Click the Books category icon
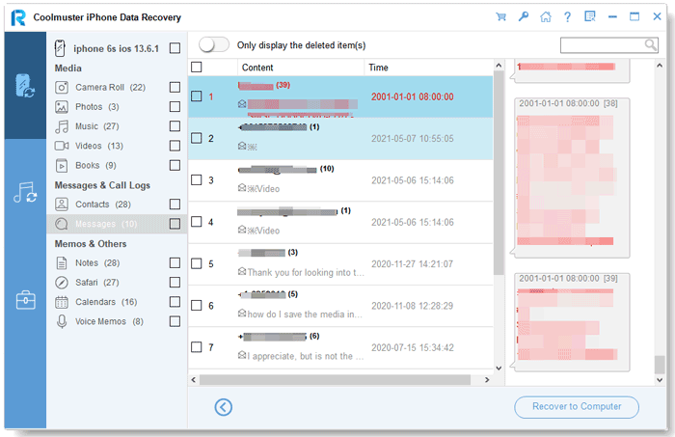675x437 pixels. point(62,165)
